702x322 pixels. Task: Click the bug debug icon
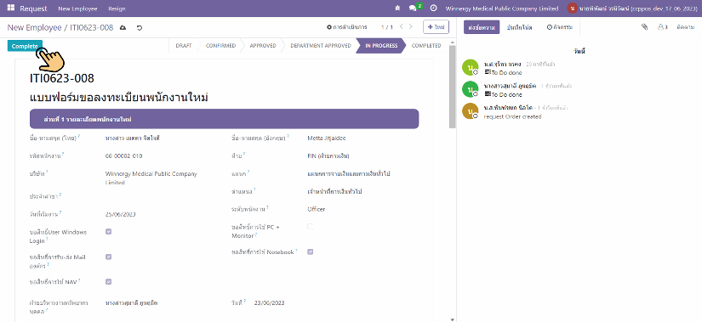[397, 8]
